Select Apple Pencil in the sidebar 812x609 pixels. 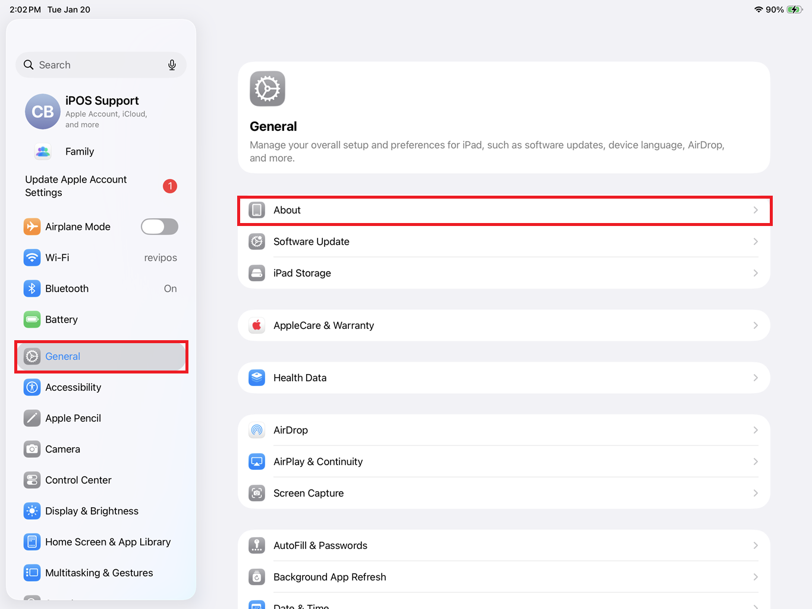pyautogui.click(x=101, y=418)
